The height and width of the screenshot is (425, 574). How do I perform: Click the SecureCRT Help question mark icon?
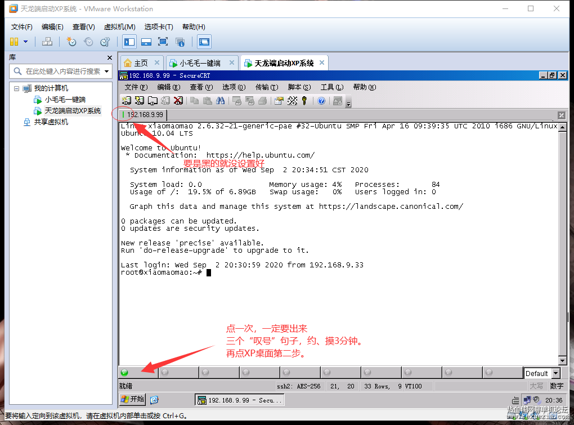pos(321,101)
